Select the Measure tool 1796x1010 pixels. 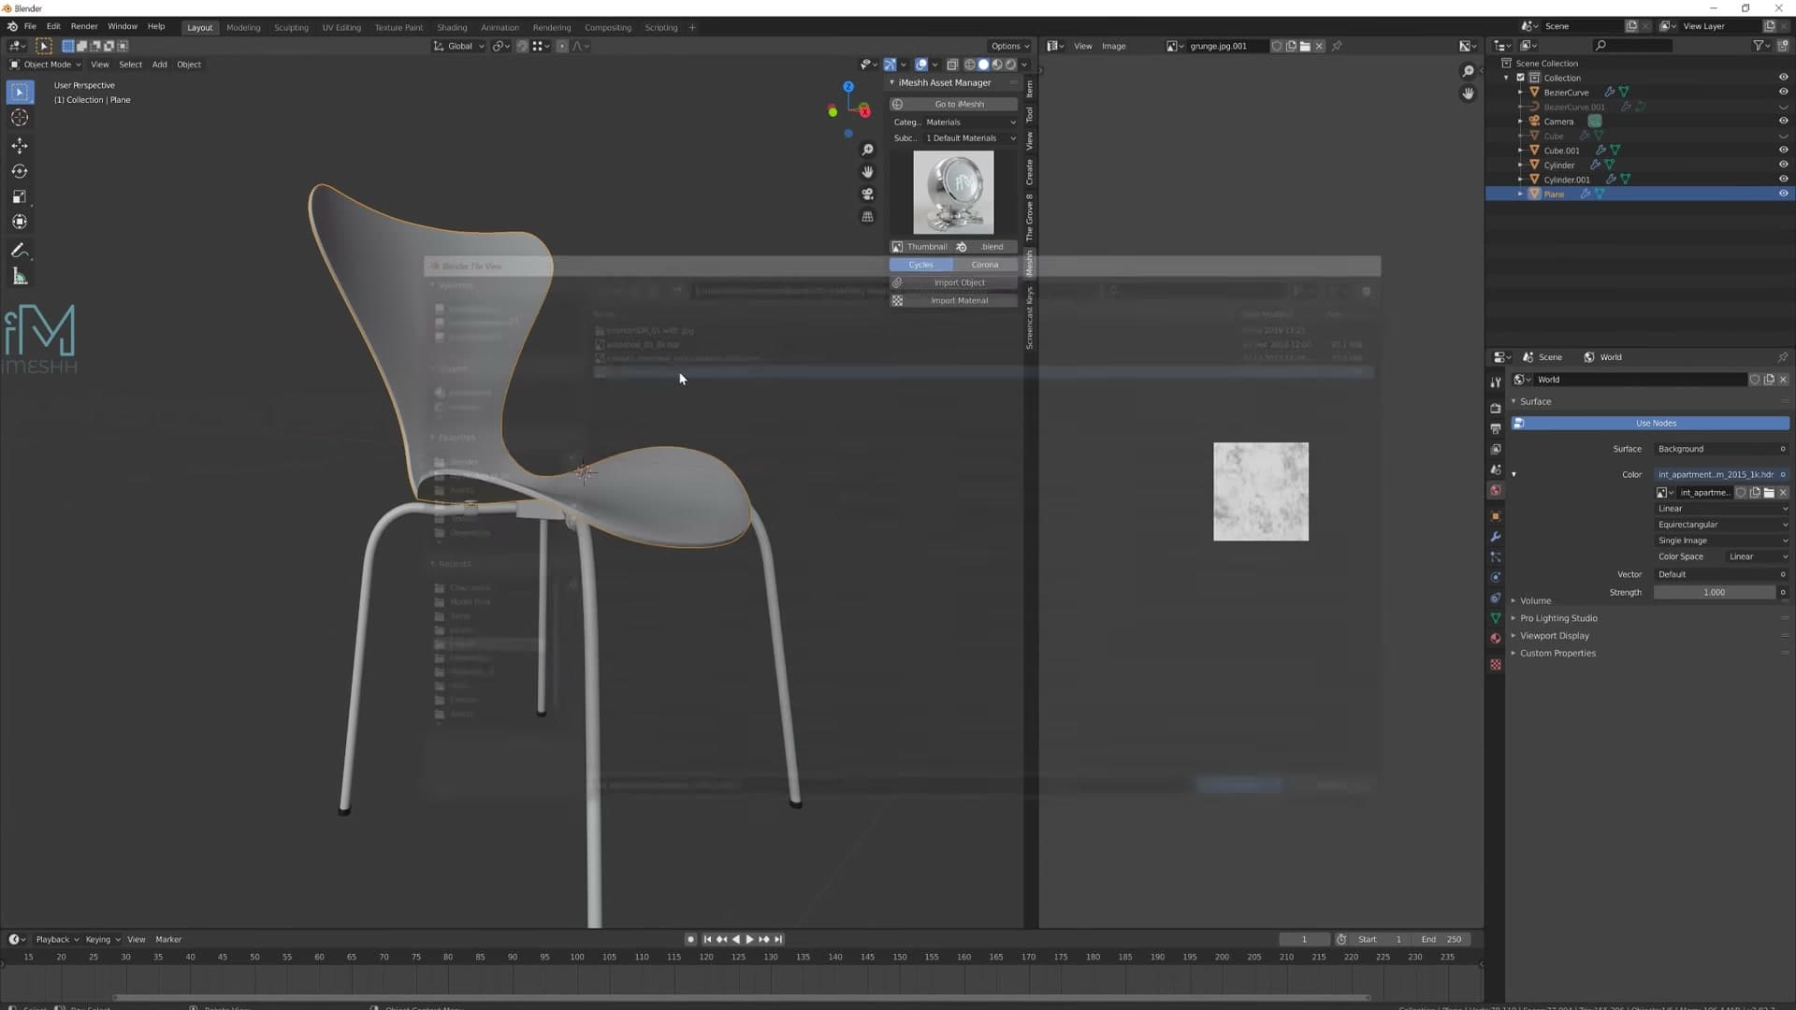pos(20,277)
